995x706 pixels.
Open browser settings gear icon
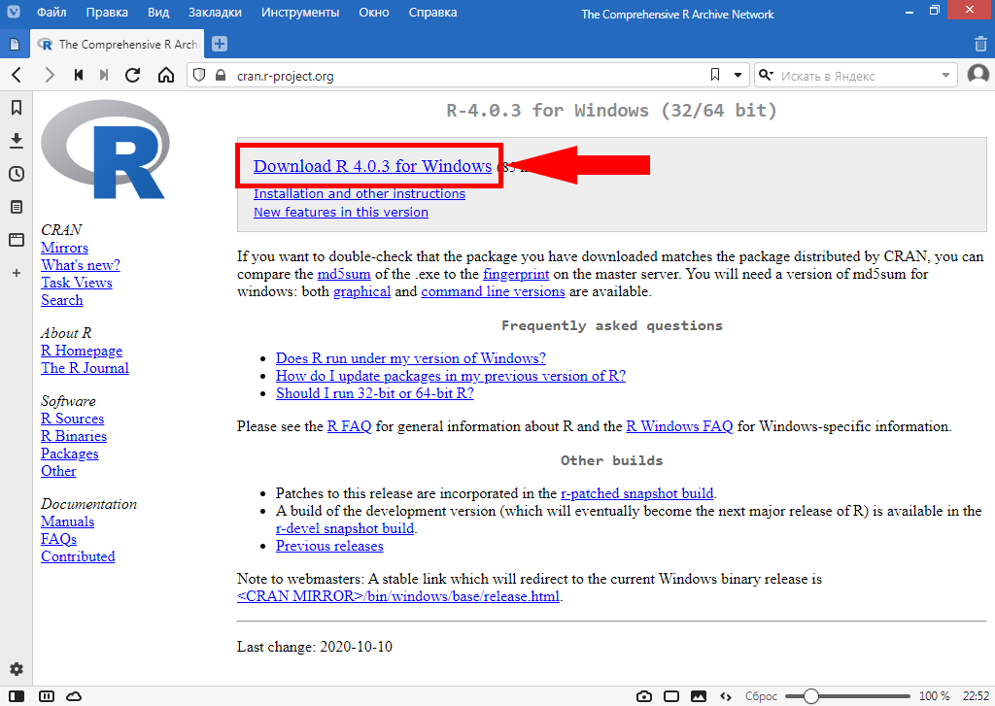[16, 670]
